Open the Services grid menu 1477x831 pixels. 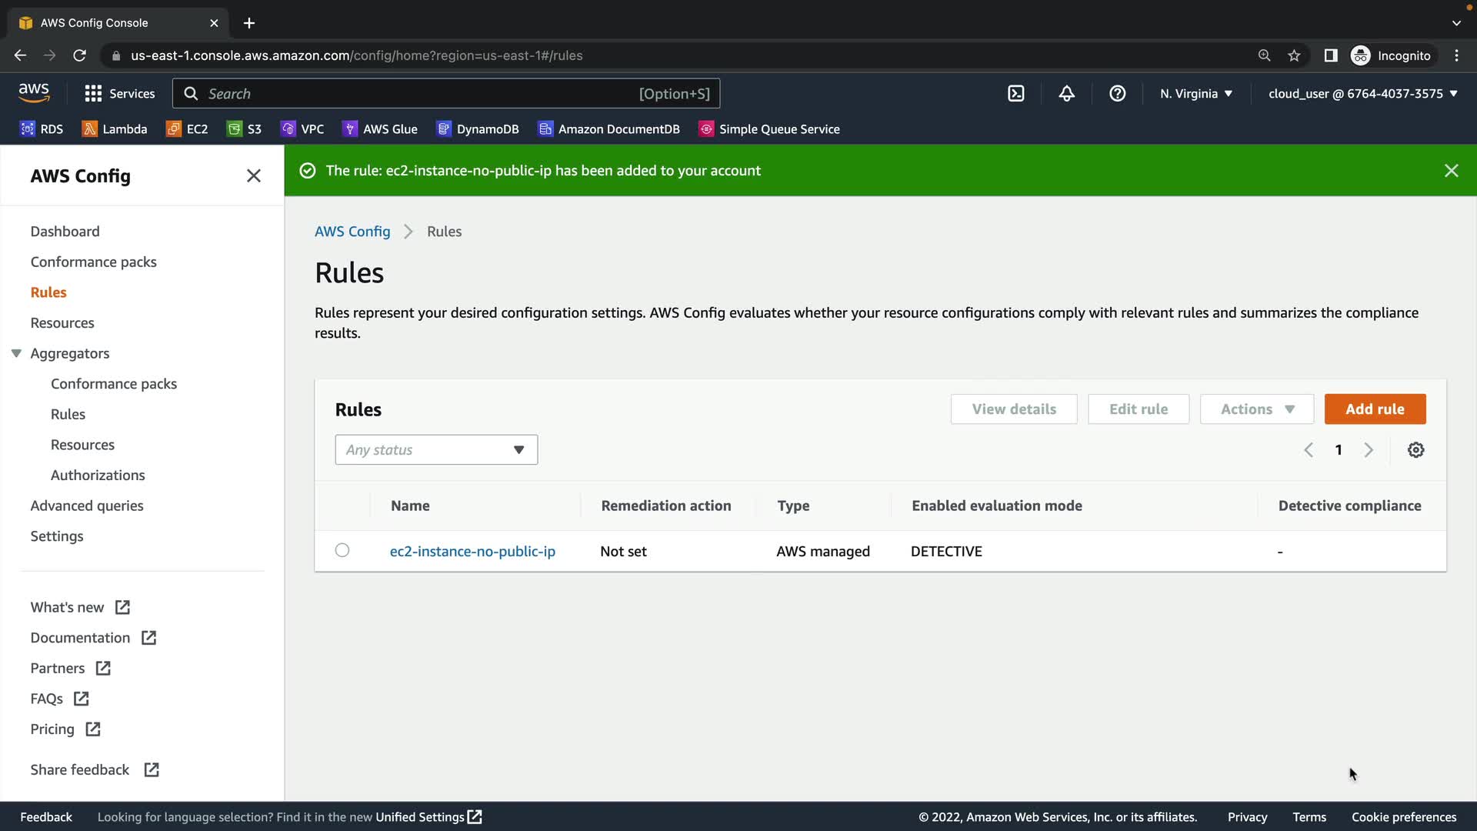pos(119,94)
